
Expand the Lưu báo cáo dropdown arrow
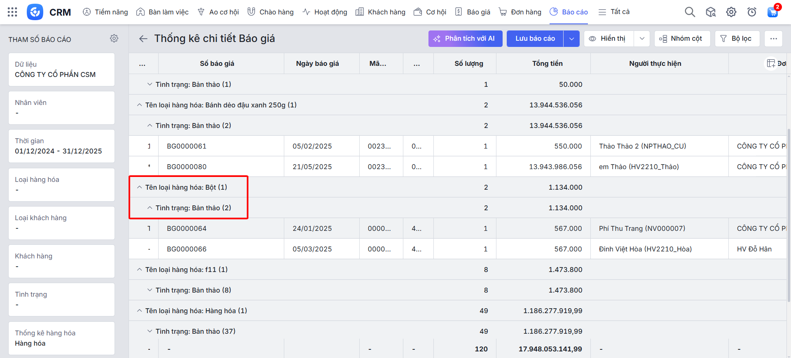click(571, 39)
